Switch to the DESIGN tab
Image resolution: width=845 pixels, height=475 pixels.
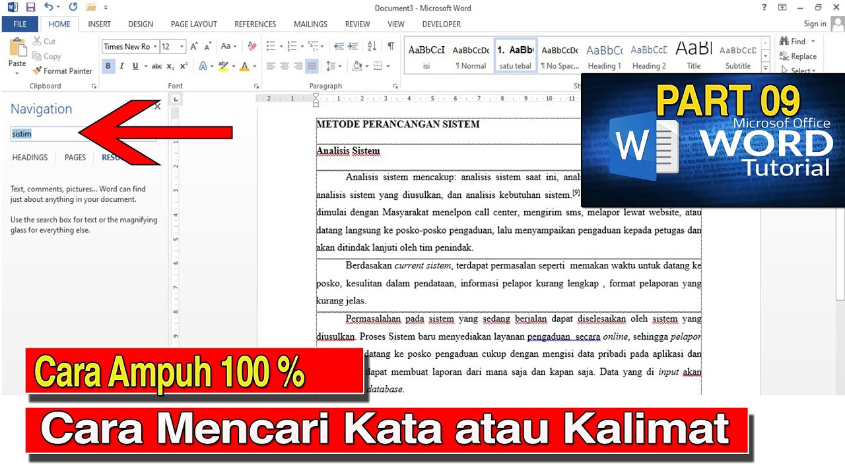(x=141, y=24)
